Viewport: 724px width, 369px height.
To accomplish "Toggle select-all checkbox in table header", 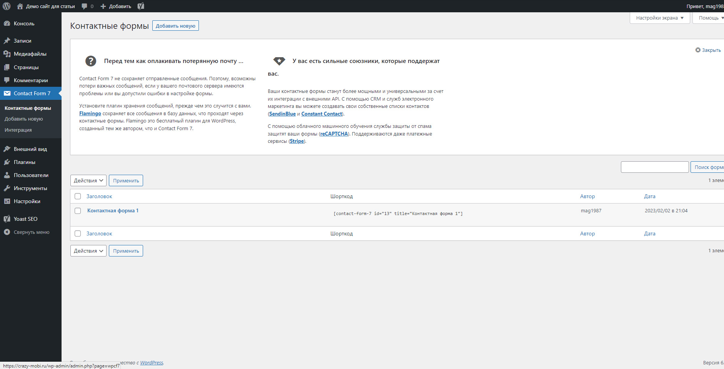I will point(78,196).
